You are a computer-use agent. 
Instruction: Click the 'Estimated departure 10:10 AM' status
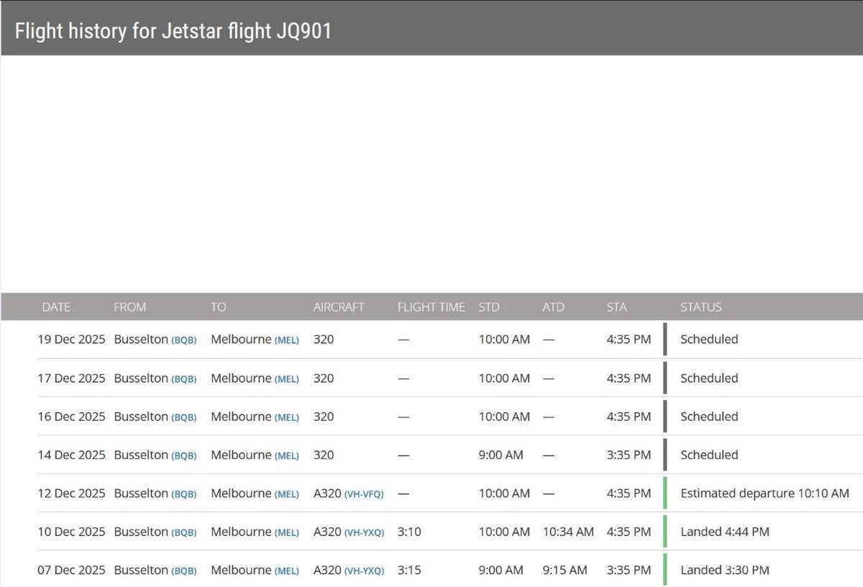764,493
